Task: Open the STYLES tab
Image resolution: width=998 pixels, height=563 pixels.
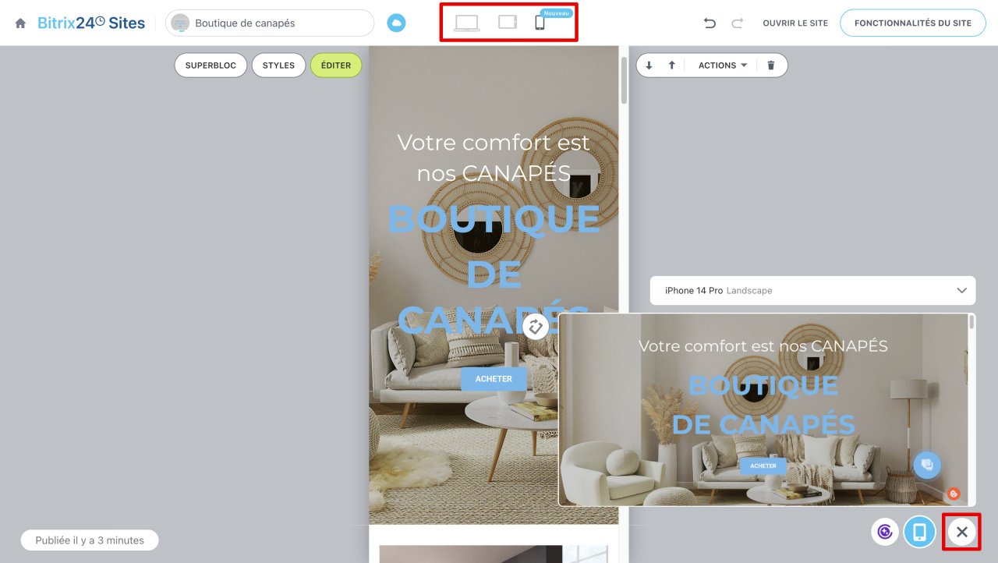Action: tap(278, 66)
